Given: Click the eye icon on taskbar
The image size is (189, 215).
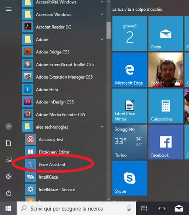Looking at the screenshot, I should 162,209.
